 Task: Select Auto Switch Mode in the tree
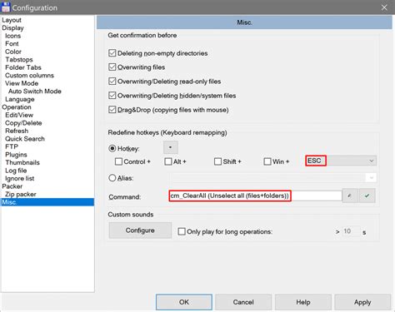pyautogui.click(x=35, y=92)
